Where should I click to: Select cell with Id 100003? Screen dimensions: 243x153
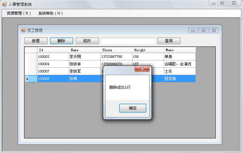pyautogui.click(x=53, y=57)
